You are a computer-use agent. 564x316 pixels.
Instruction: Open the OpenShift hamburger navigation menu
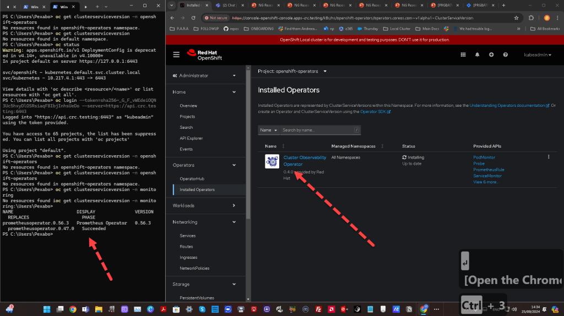(176, 55)
